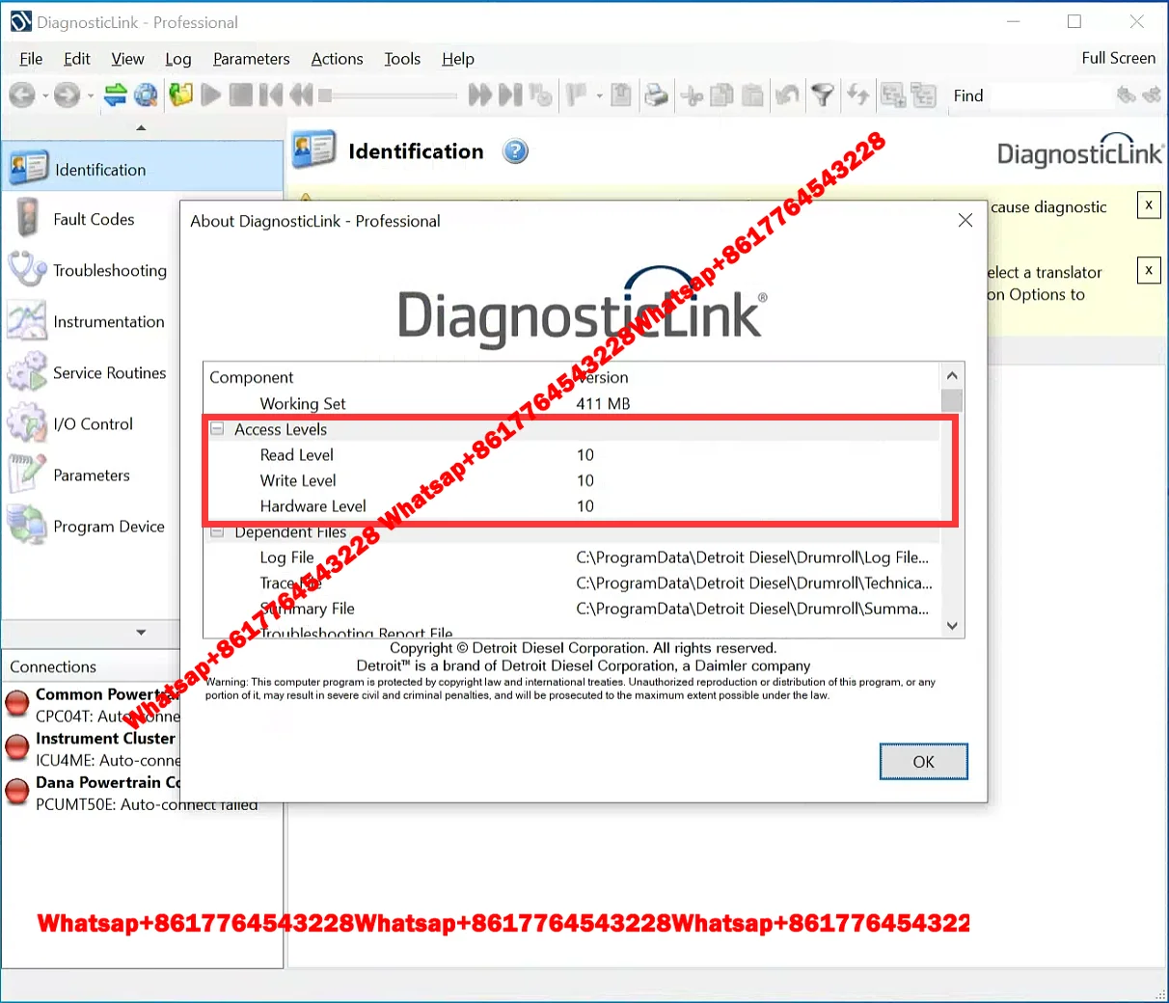The height and width of the screenshot is (1003, 1169).
Task: Click the About list scroll up arrow
Action: tap(952, 375)
